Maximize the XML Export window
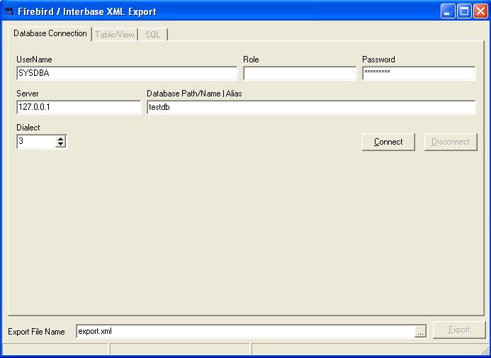Screen dimensions: 491x358 [463, 11]
